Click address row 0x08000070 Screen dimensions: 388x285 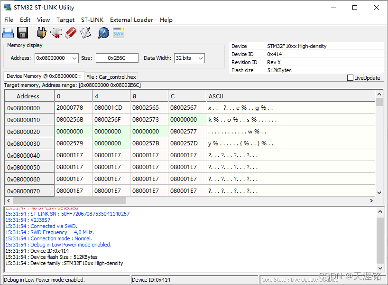29,191
